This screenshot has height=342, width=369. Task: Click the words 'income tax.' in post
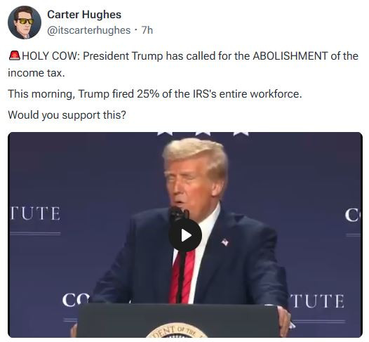click(x=36, y=73)
